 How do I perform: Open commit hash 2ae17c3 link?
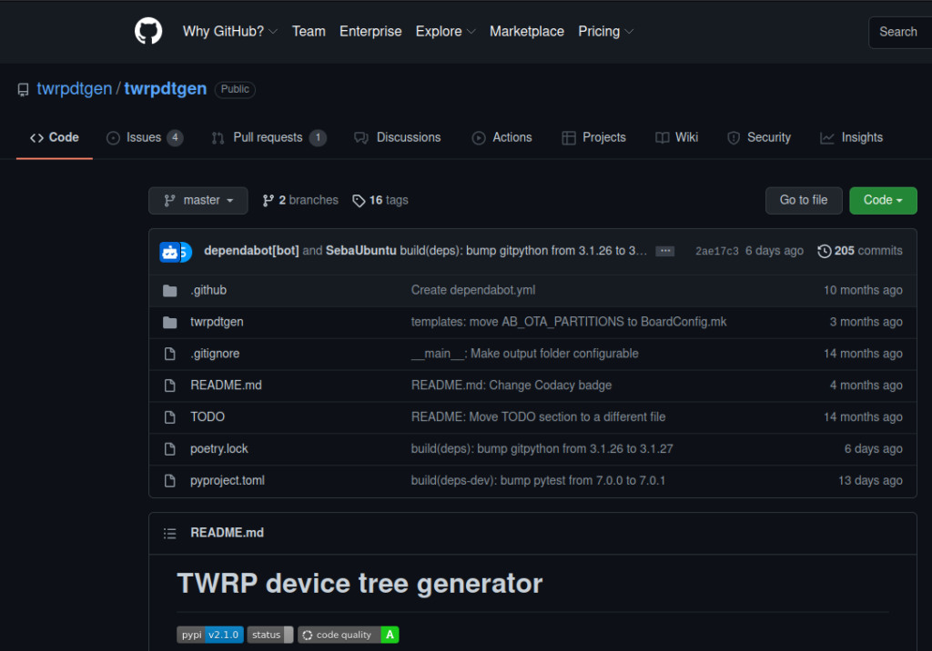[x=716, y=251]
